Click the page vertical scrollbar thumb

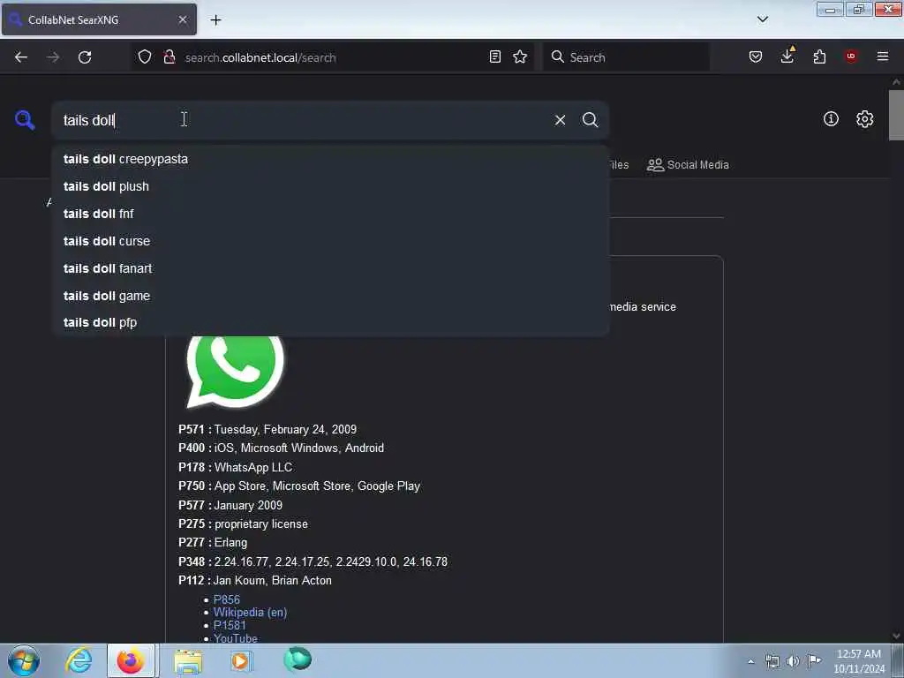point(896,116)
